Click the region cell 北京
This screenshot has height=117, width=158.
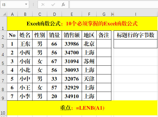[89, 44]
